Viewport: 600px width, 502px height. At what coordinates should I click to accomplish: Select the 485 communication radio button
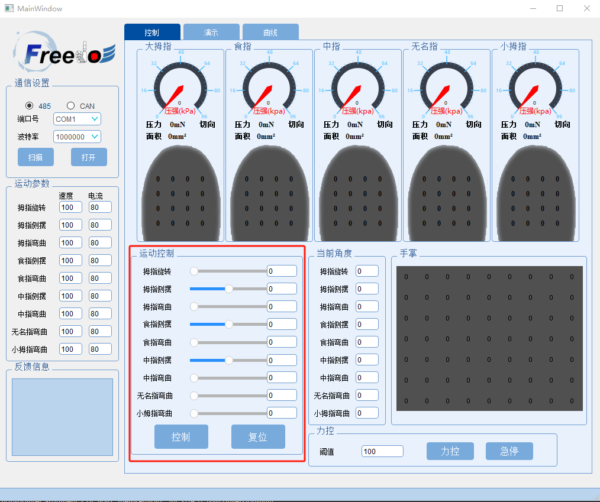pos(29,105)
